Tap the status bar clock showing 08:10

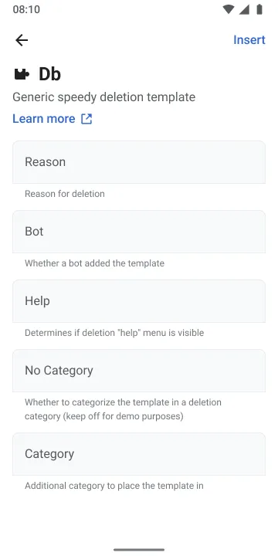(x=26, y=9)
